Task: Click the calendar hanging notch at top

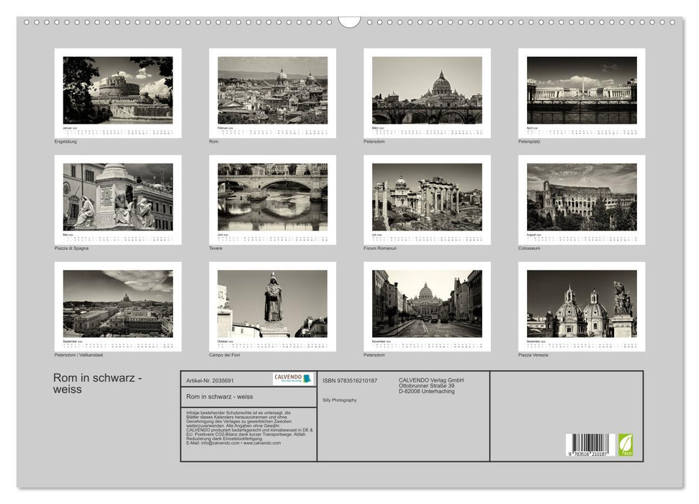Action: pos(349,22)
